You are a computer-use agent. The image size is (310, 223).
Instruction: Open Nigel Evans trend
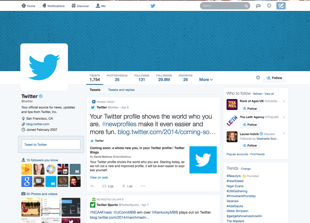point(235,186)
